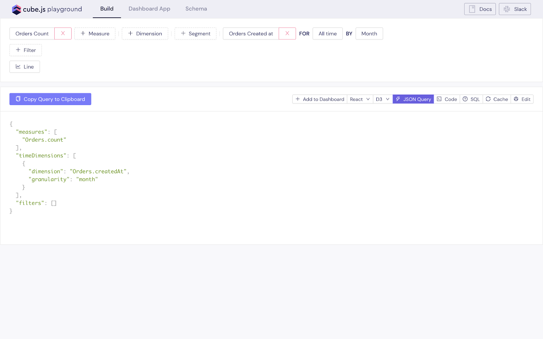Screen dimensions: 543x339
Task: Switch to the Dashboard App tab
Action: [x=149, y=9]
